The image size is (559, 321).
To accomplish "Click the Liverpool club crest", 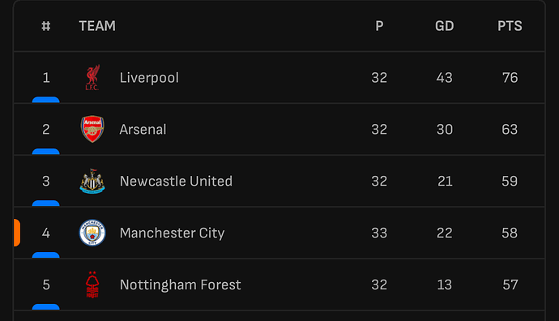I will [92, 77].
